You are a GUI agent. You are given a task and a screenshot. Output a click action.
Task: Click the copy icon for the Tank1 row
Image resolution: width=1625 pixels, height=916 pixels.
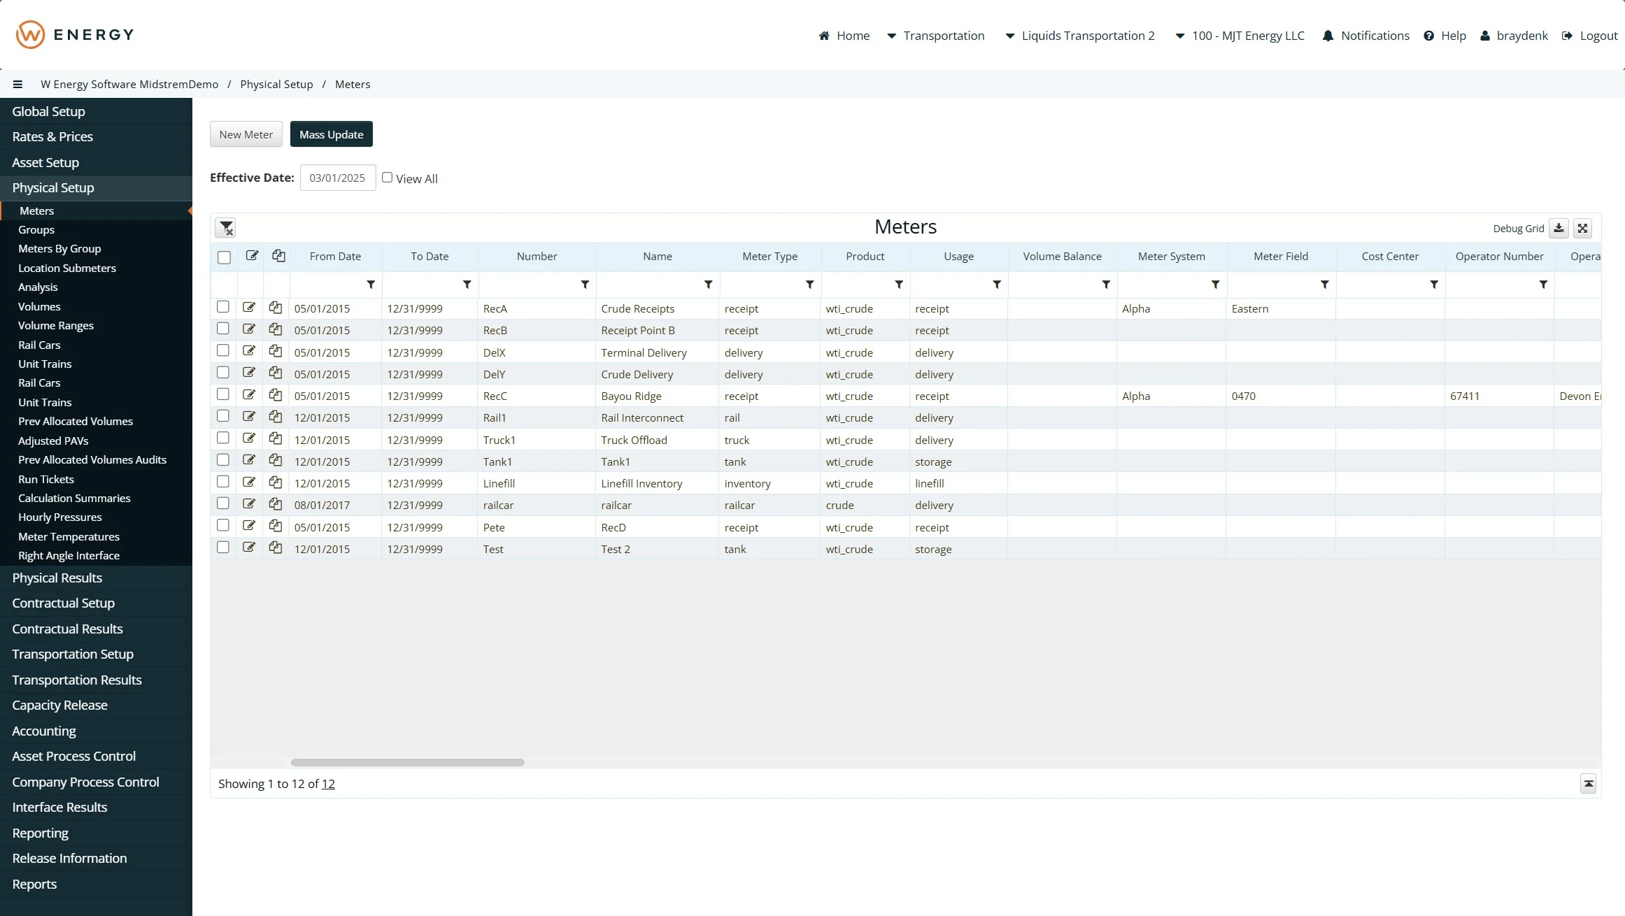tap(276, 461)
